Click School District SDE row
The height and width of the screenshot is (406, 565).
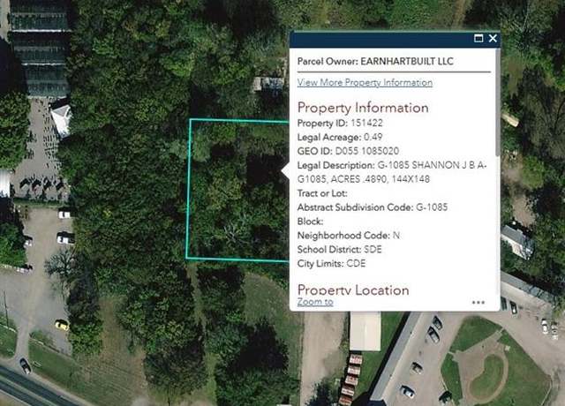coord(339,250)
